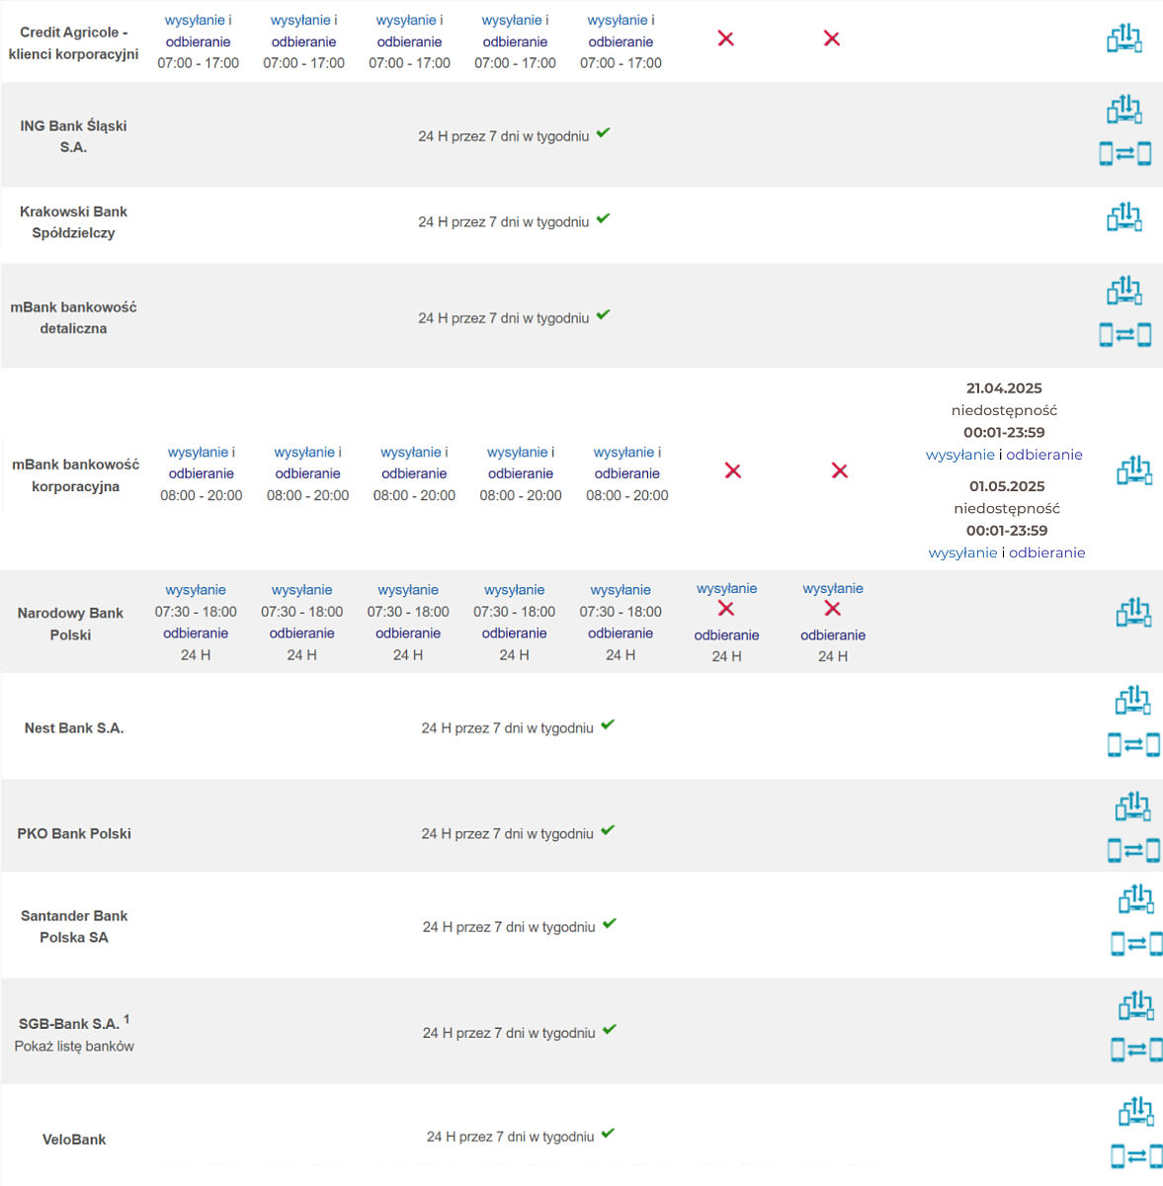This screenshot has height=1186, width=1163.
Task: Click Nest Bank S.A. online banking icon
Action: tap(1133, 700)
